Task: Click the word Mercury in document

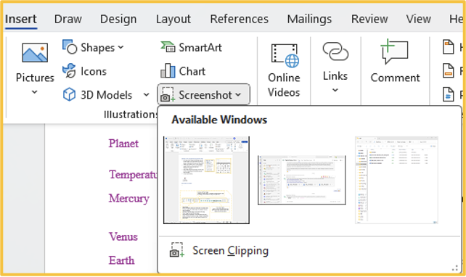Action: (x=129, y=199)
